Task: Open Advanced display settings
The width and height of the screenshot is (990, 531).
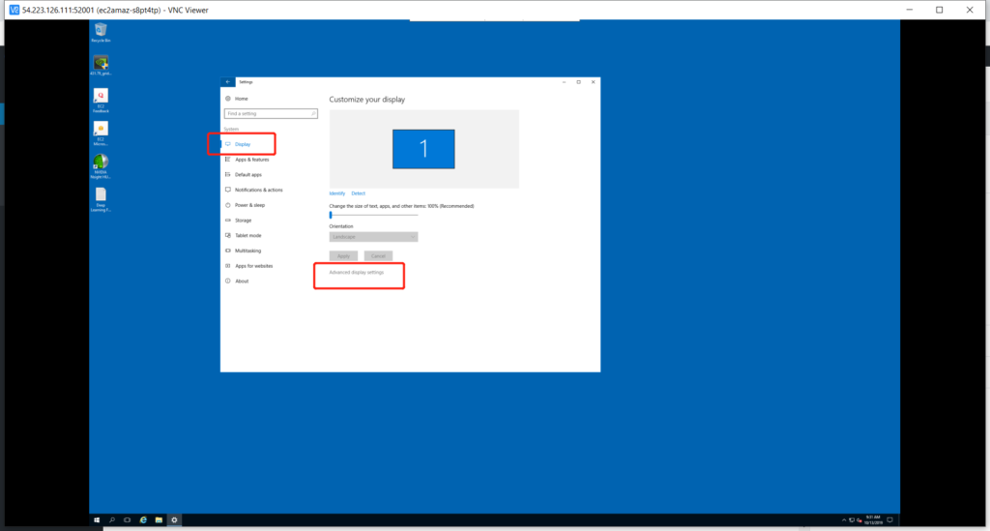Action: (x=357, y=273)
